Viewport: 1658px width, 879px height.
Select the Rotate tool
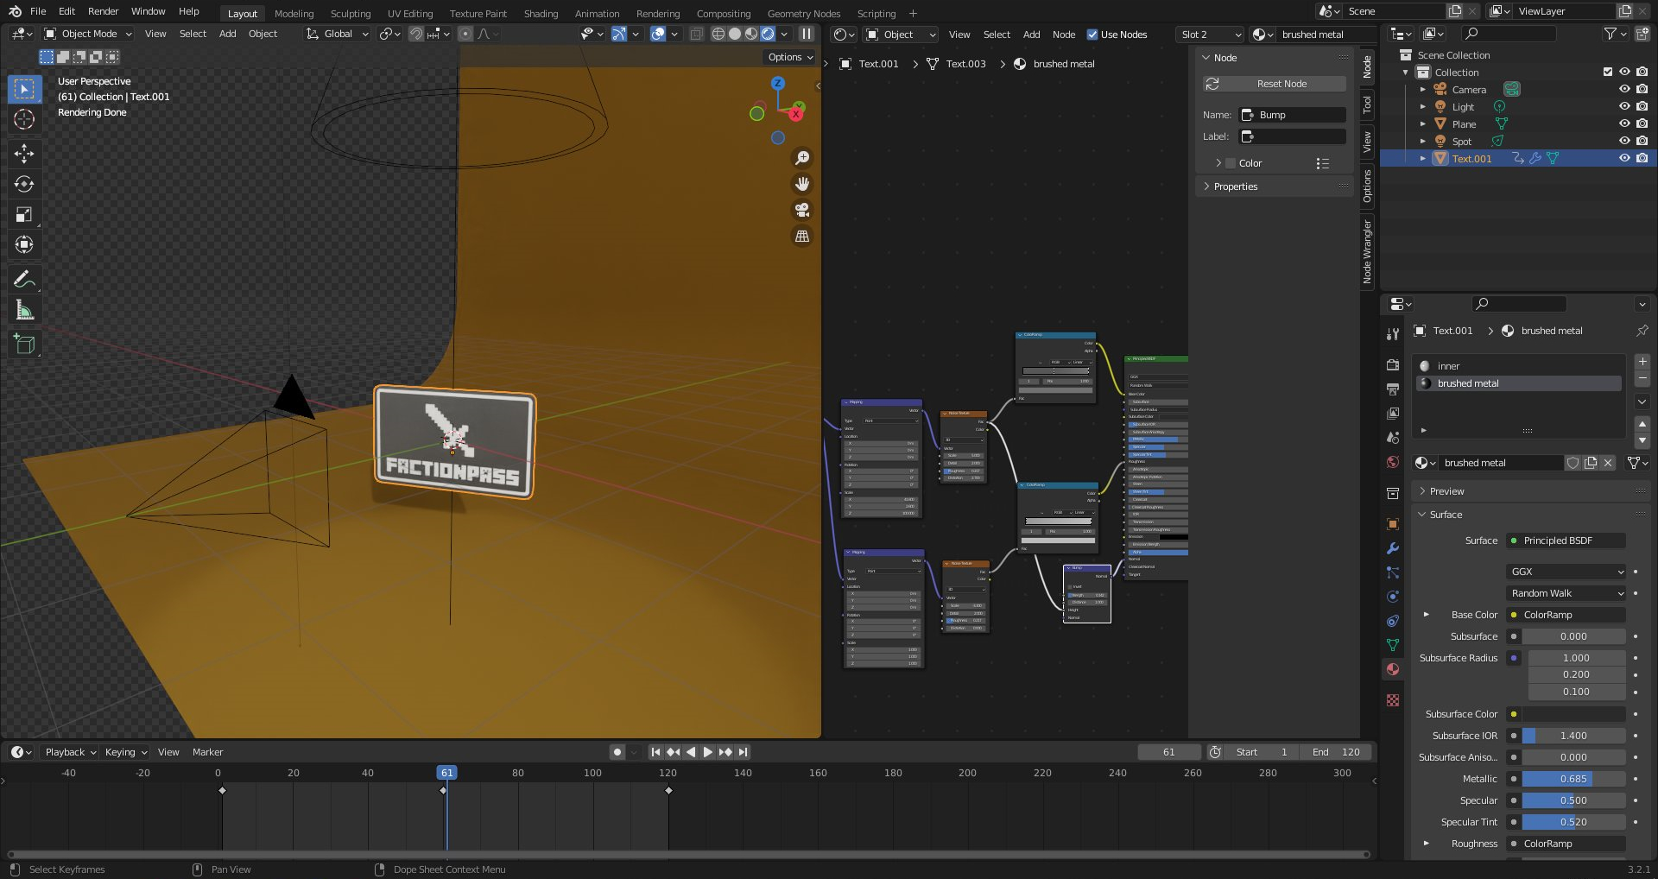point(24,184)
